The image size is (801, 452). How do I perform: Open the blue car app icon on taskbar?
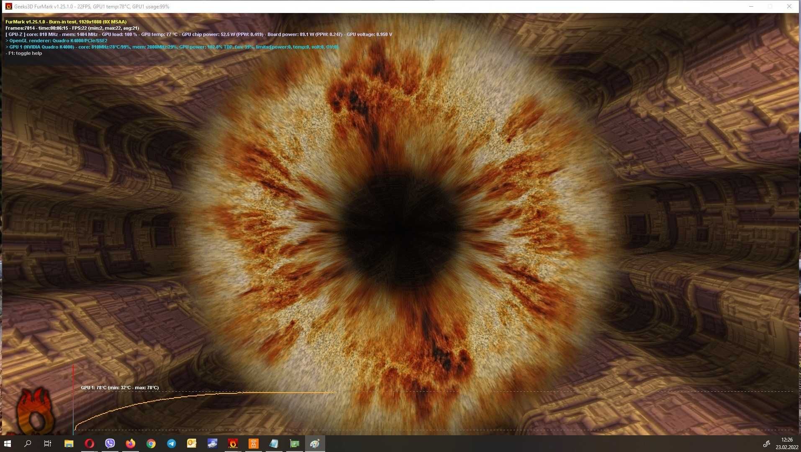coord(212,444)
